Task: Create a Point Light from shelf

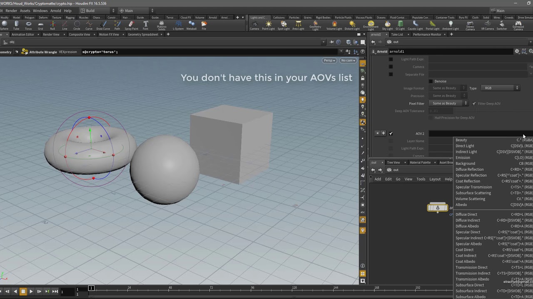Action: (269, 25)
